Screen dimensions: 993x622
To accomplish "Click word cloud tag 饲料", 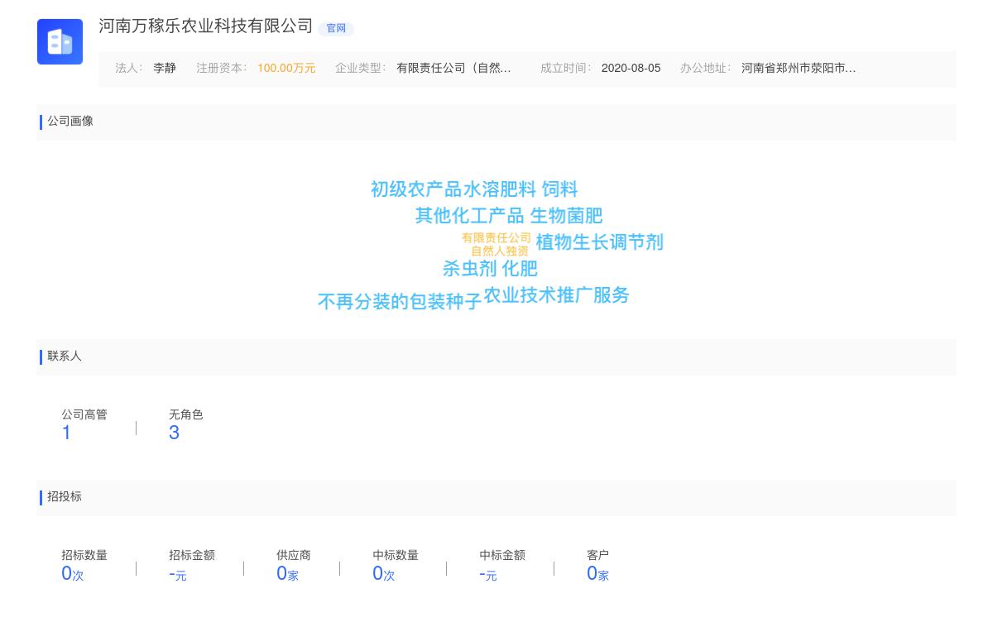I will click(x=560, y=189).
